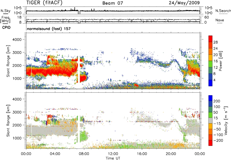Click the 28 dB power colorbar label

click(215, 42)
